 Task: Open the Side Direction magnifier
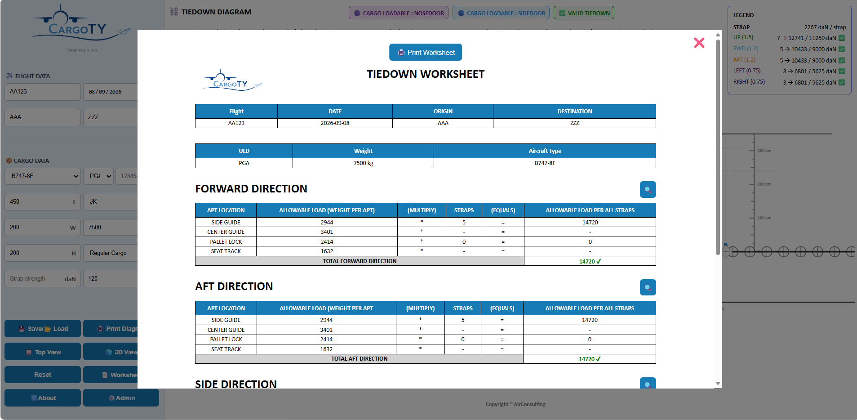pyautogui.click(x=648, y=383)
